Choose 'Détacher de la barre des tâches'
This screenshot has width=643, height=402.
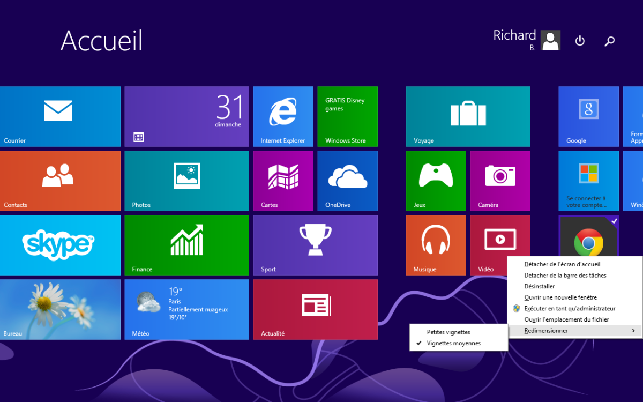click(x=574, y=276)
